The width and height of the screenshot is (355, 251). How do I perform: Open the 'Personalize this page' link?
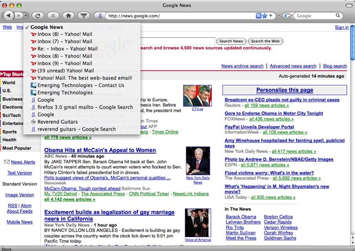(285, 90)
